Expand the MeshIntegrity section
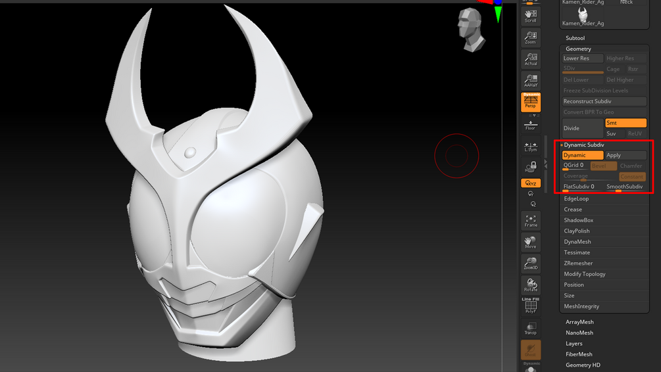This screenshot has height=372, width=661. tap(581, 306)
